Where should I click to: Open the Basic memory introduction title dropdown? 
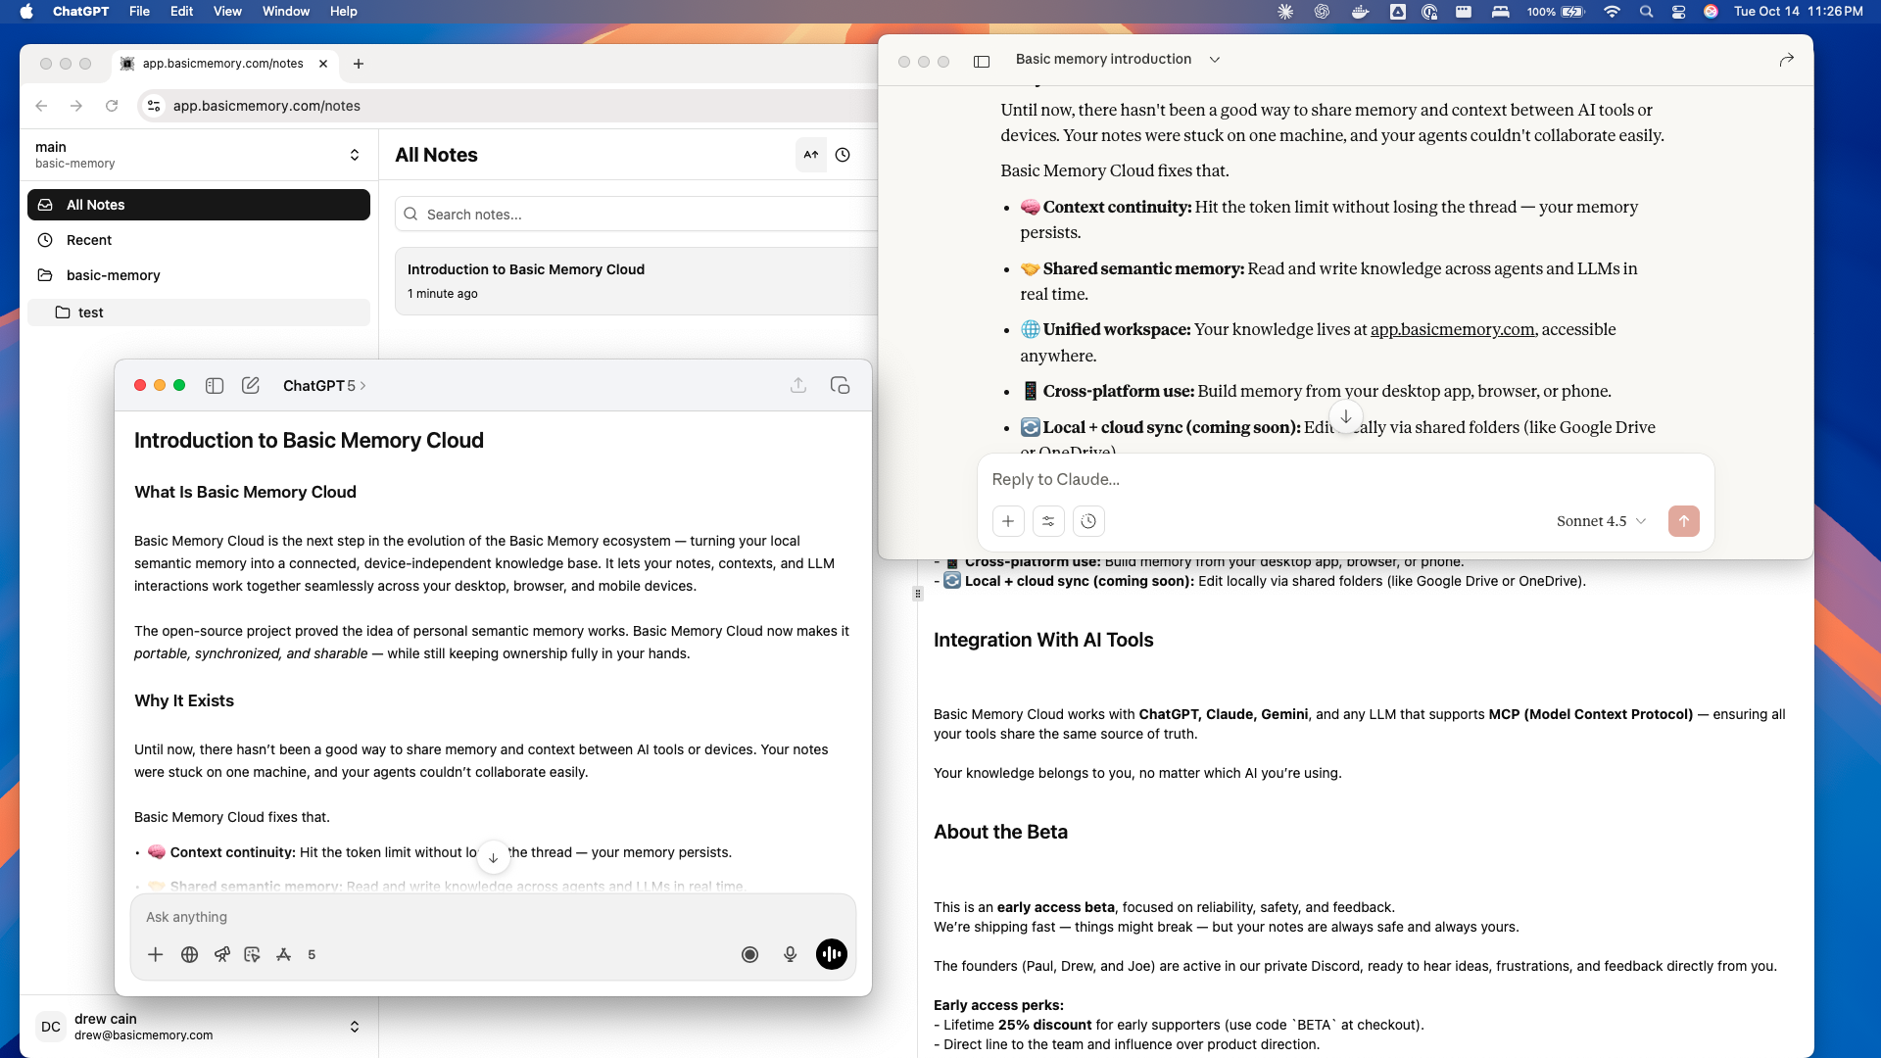(1215, 60)
